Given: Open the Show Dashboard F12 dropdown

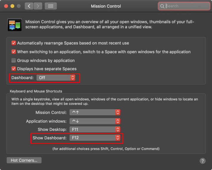Looking at the screenshot, I should 95,138.
